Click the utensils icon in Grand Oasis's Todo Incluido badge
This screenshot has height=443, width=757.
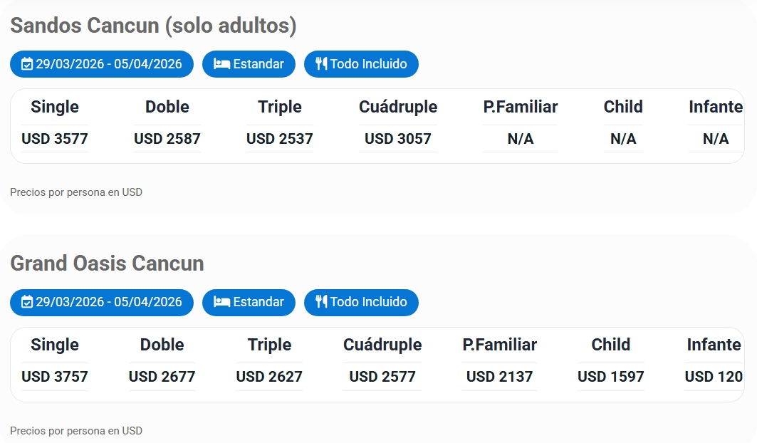pos(321,302)
